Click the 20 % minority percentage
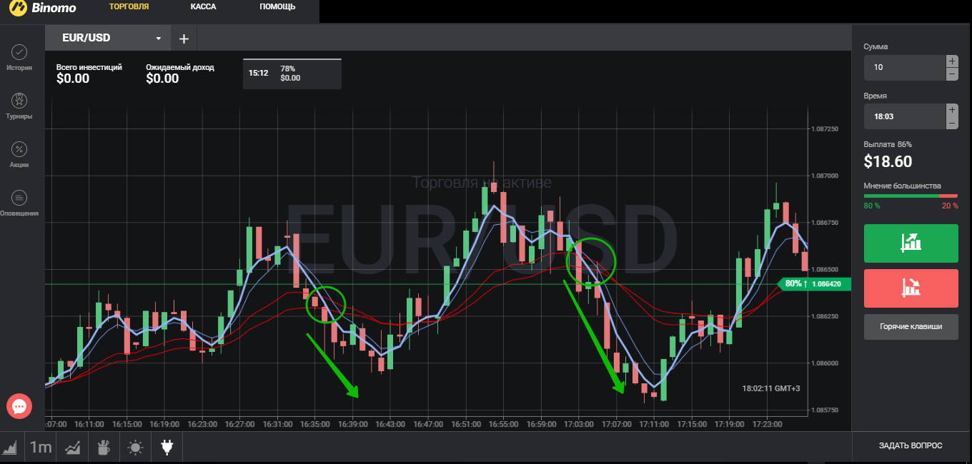The image size is (972, 464). [x=950, y=206]
